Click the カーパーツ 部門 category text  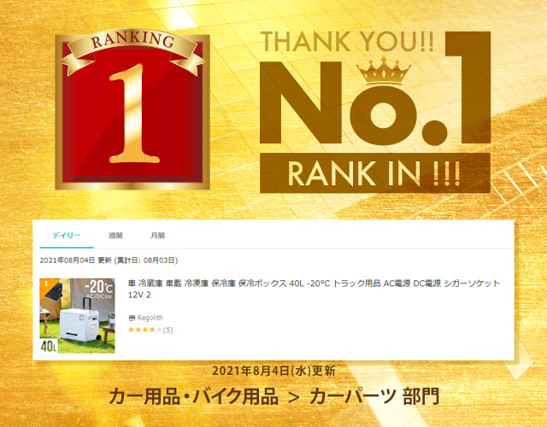tap(374, 396)
